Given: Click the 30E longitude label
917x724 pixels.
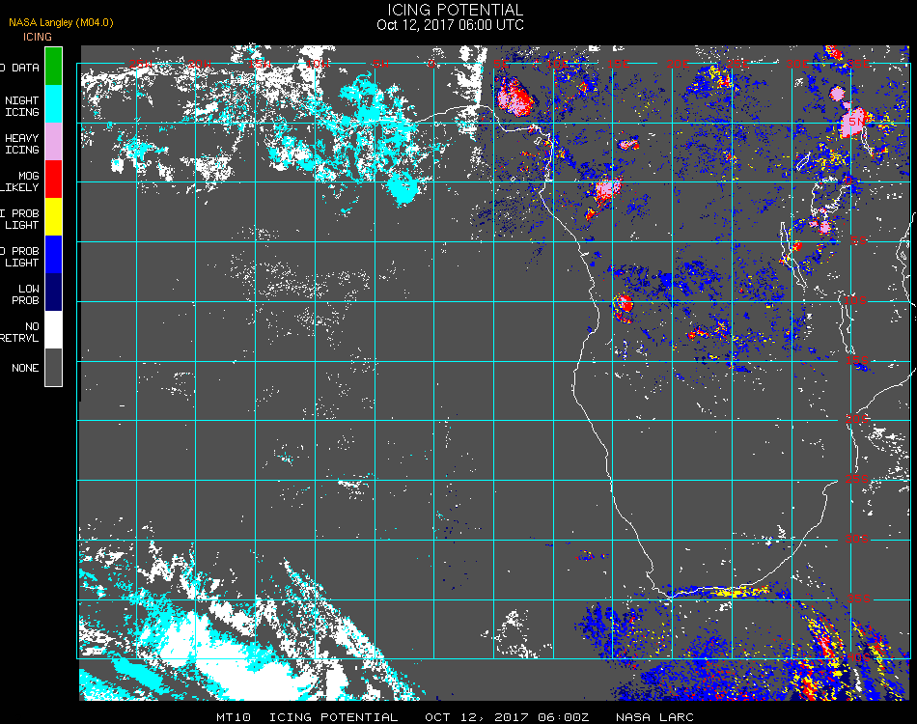Looking at the screenshot, I should (797, 64).
